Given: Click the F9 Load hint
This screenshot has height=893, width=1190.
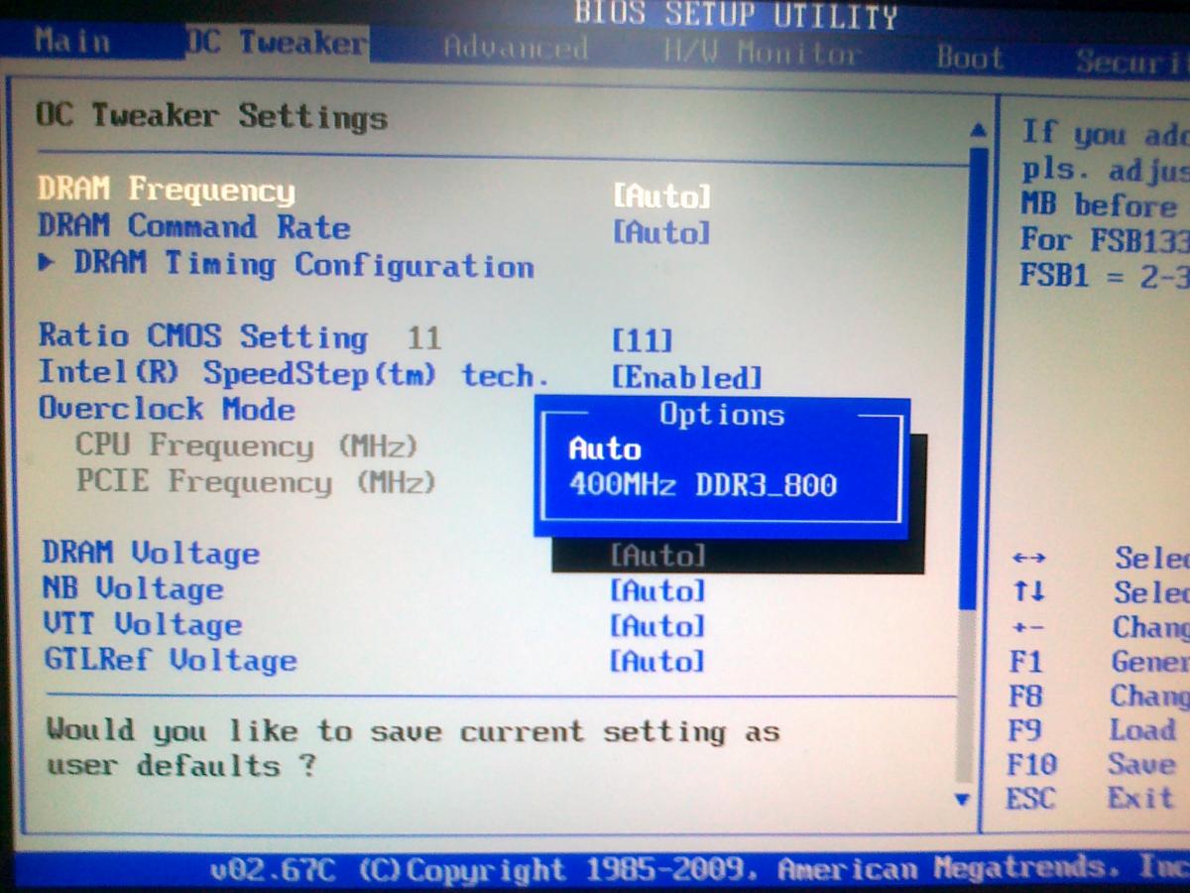Looking at the screenshot, I should pos(1092,731).
